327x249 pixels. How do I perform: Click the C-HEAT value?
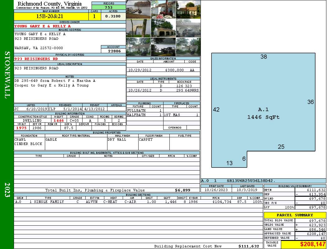coord(110,202)
